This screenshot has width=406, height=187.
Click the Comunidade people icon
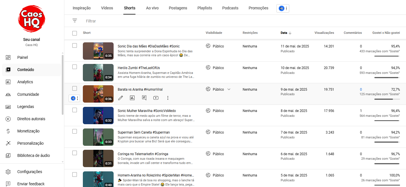8,94
